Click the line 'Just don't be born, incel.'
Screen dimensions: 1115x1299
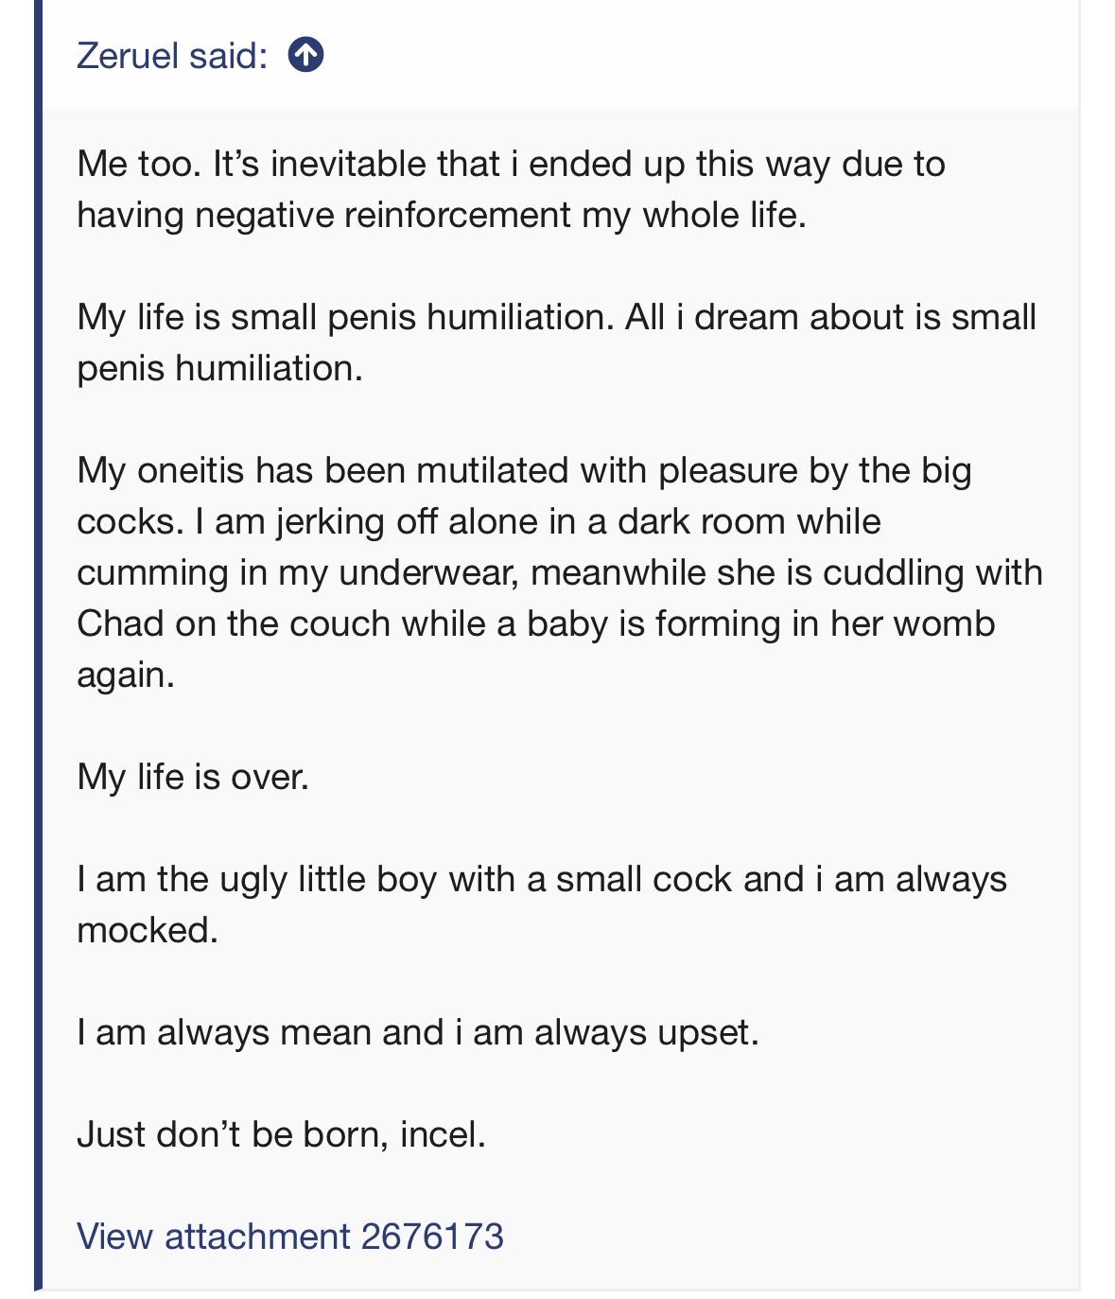tap(281, 1133)
